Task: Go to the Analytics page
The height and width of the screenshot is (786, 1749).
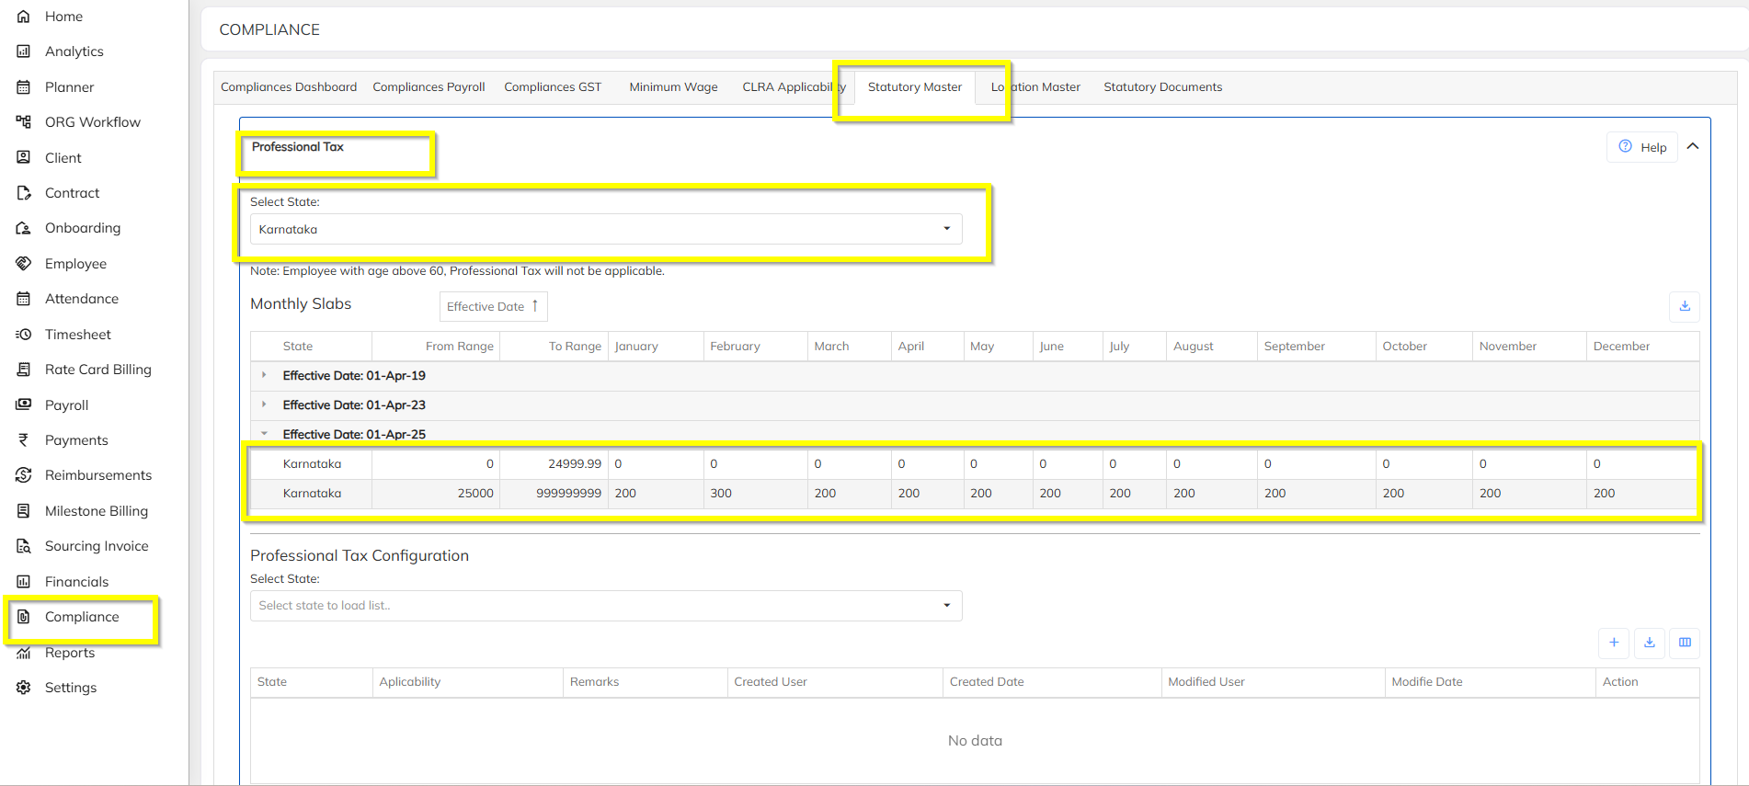Action: 74,51
